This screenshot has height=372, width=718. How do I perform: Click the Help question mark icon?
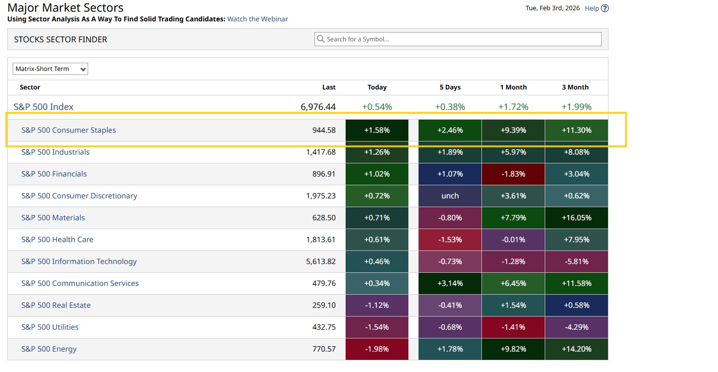[x=605, y=8]
